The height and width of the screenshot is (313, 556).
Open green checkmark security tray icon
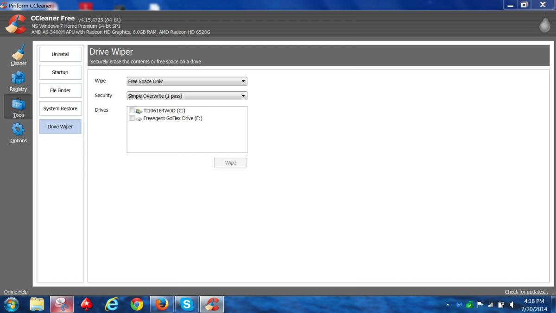click(x=469, y=305)
